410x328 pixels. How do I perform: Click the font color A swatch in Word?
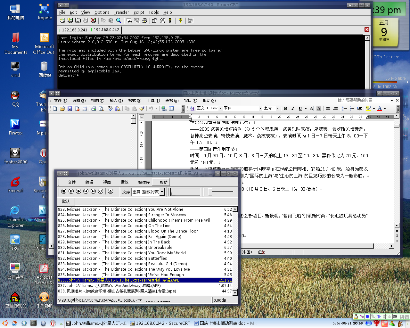click(x=380, y=109)
